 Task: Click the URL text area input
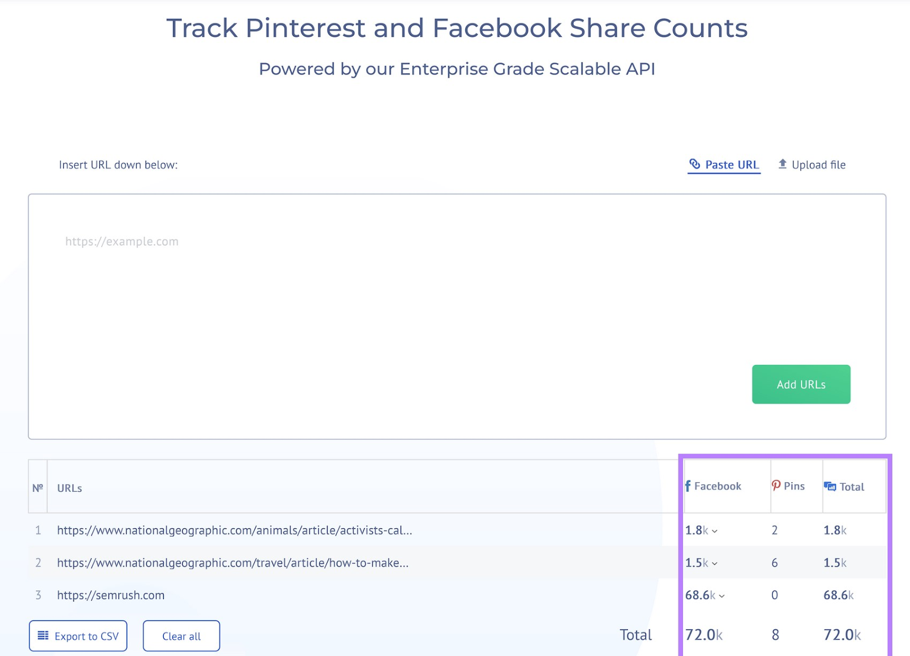(457, 317)
